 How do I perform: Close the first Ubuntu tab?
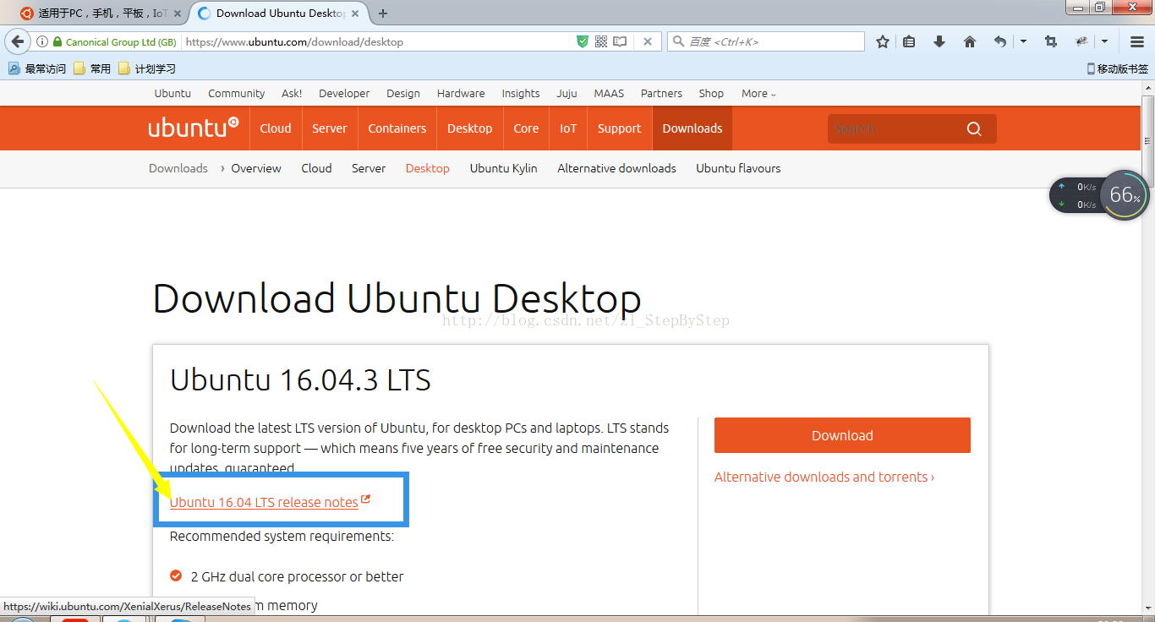(x=177, y=14)
